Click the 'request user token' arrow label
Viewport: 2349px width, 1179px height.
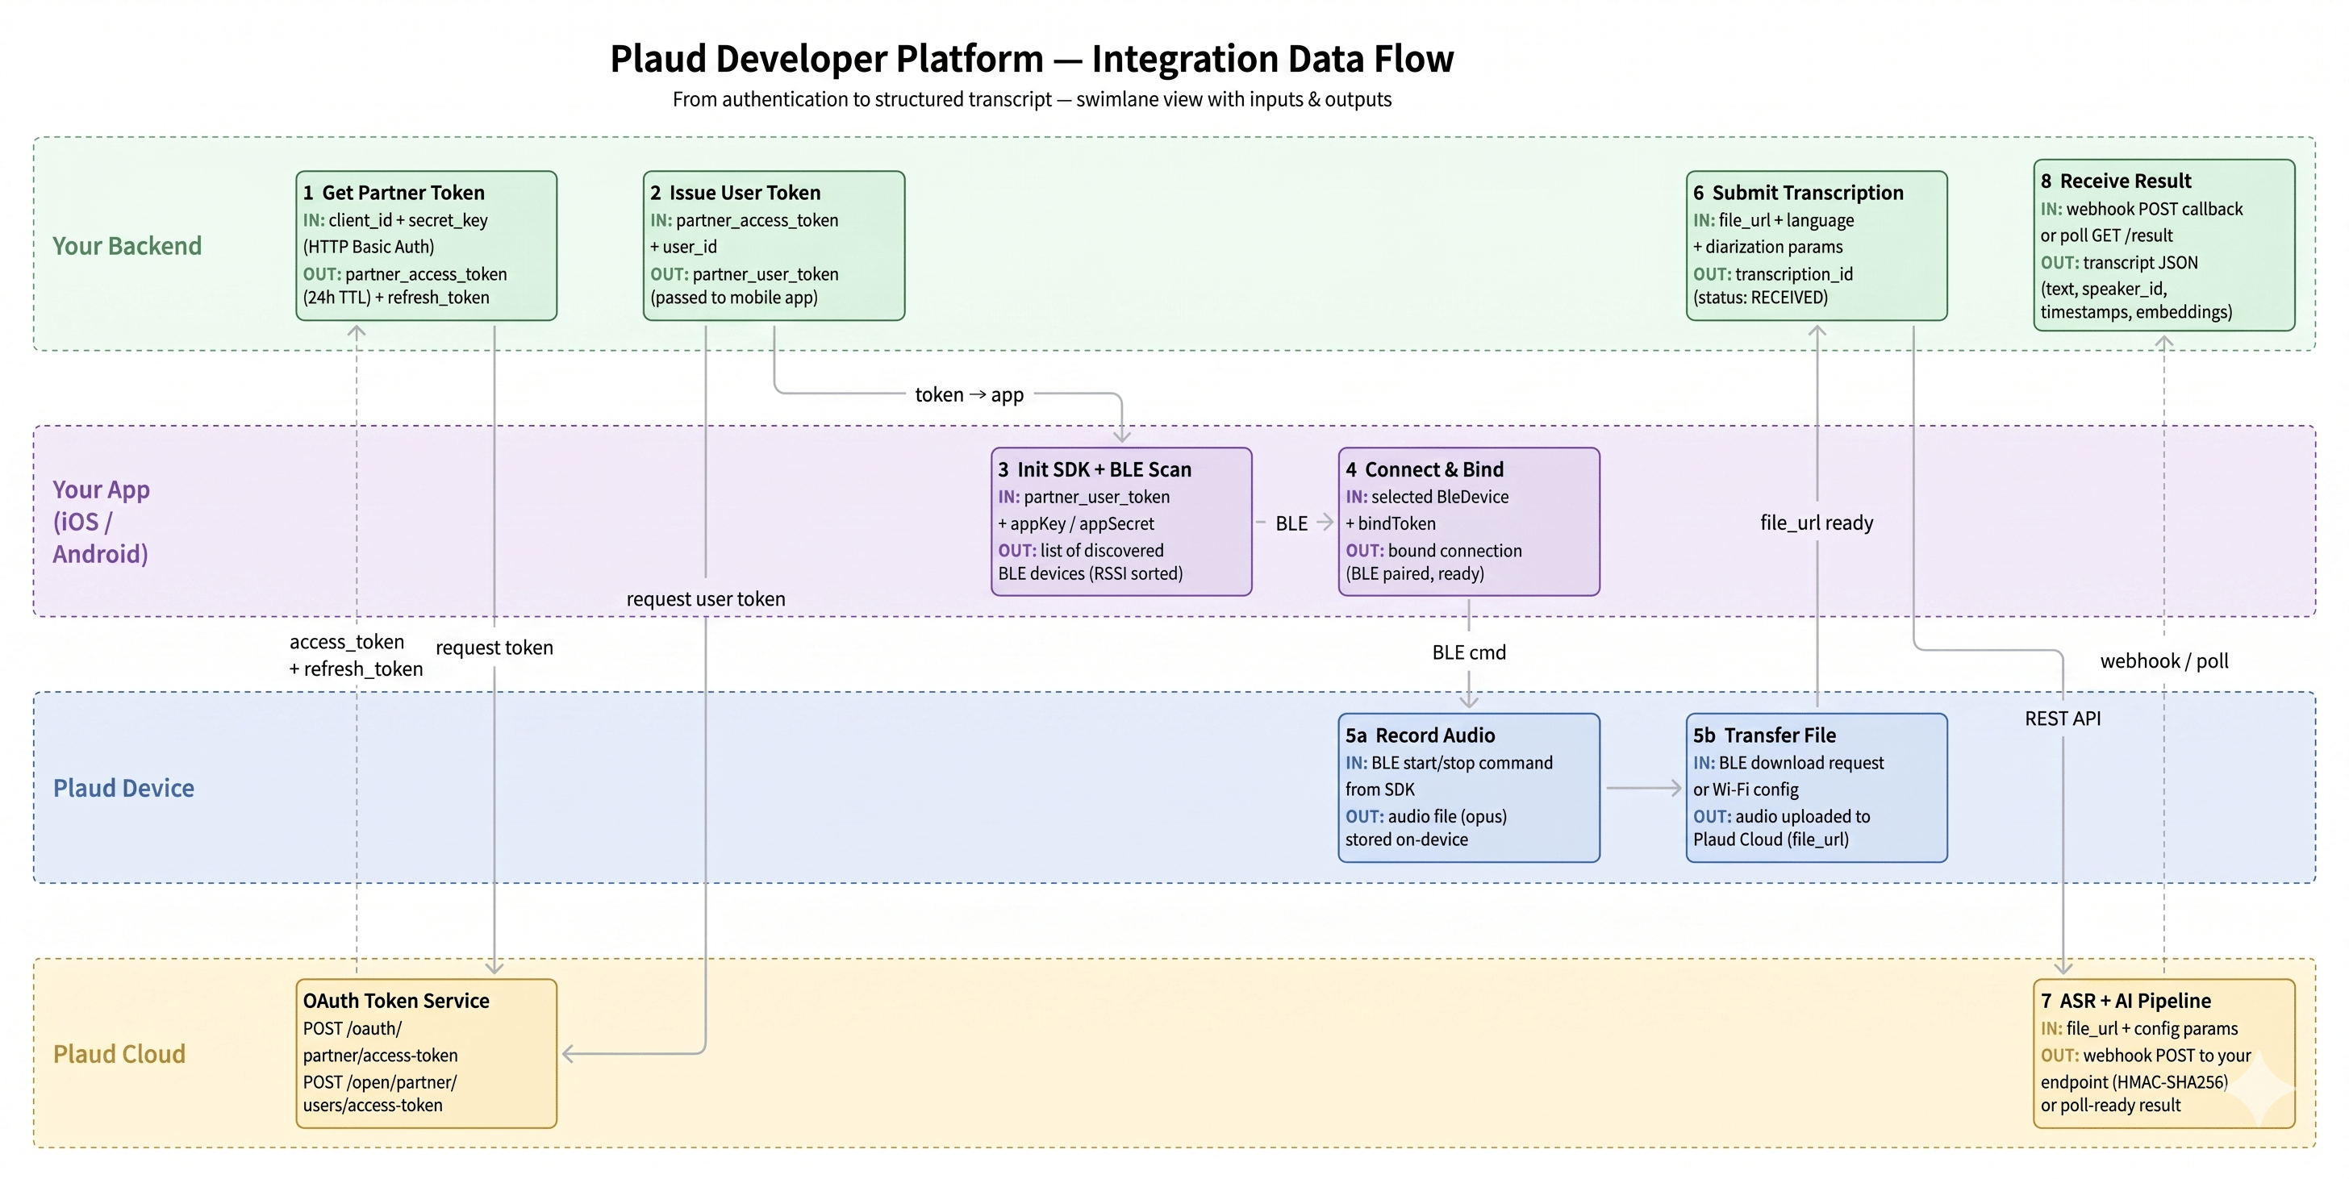coord(706,599)
